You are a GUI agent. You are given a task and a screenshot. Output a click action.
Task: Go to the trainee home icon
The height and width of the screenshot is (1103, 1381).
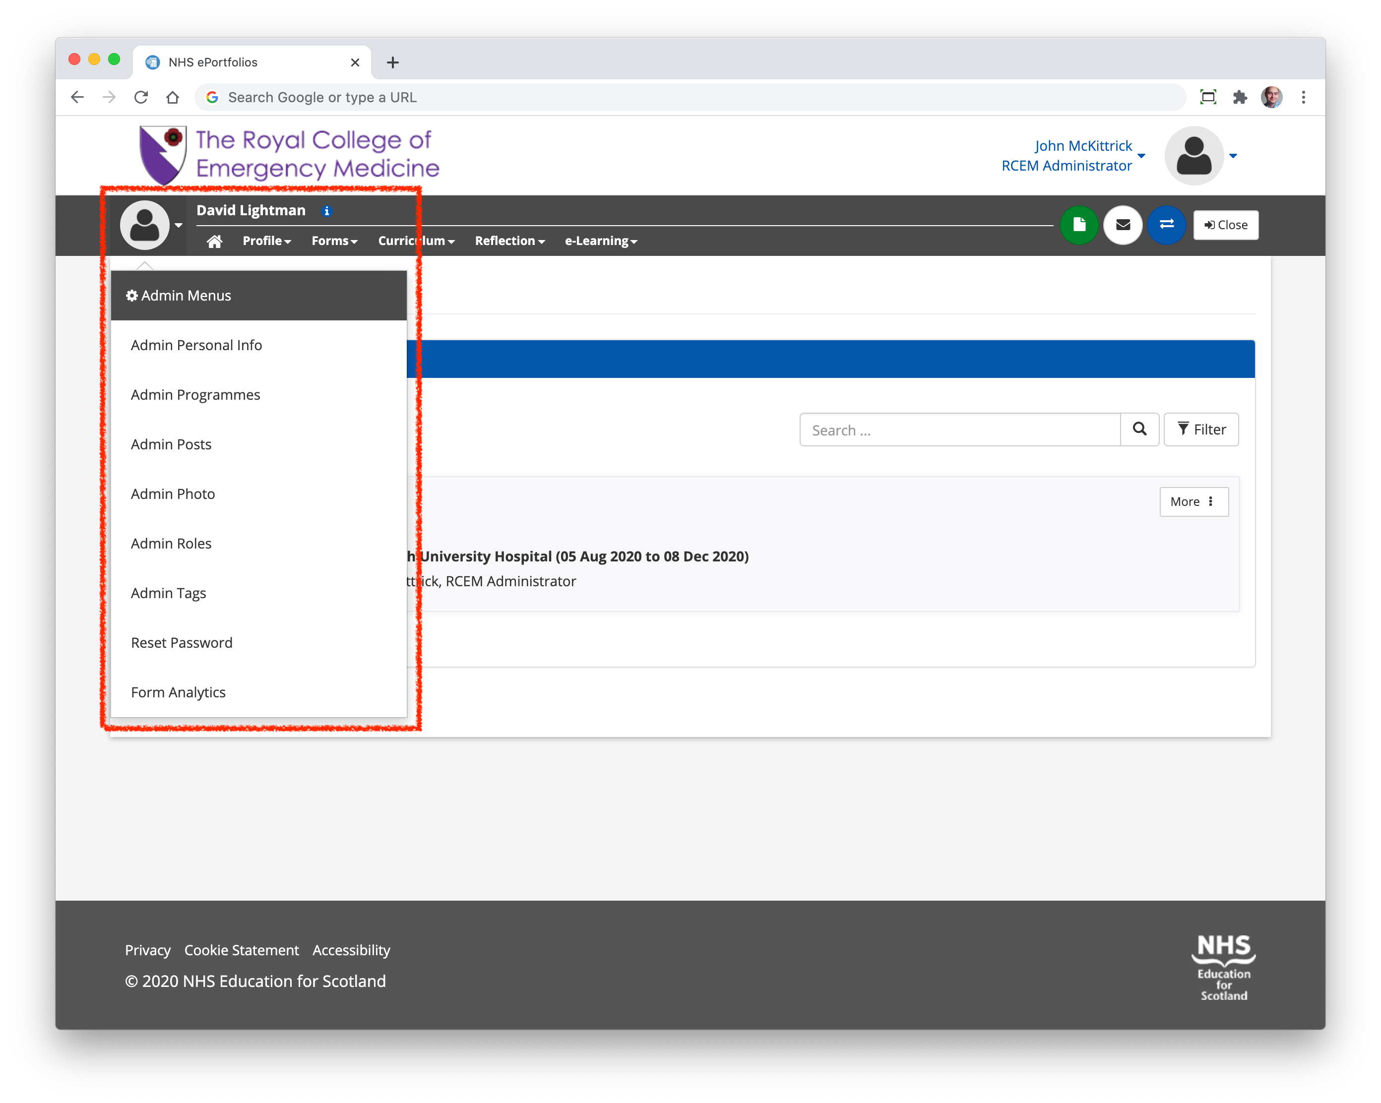click(x=215, y=241)
